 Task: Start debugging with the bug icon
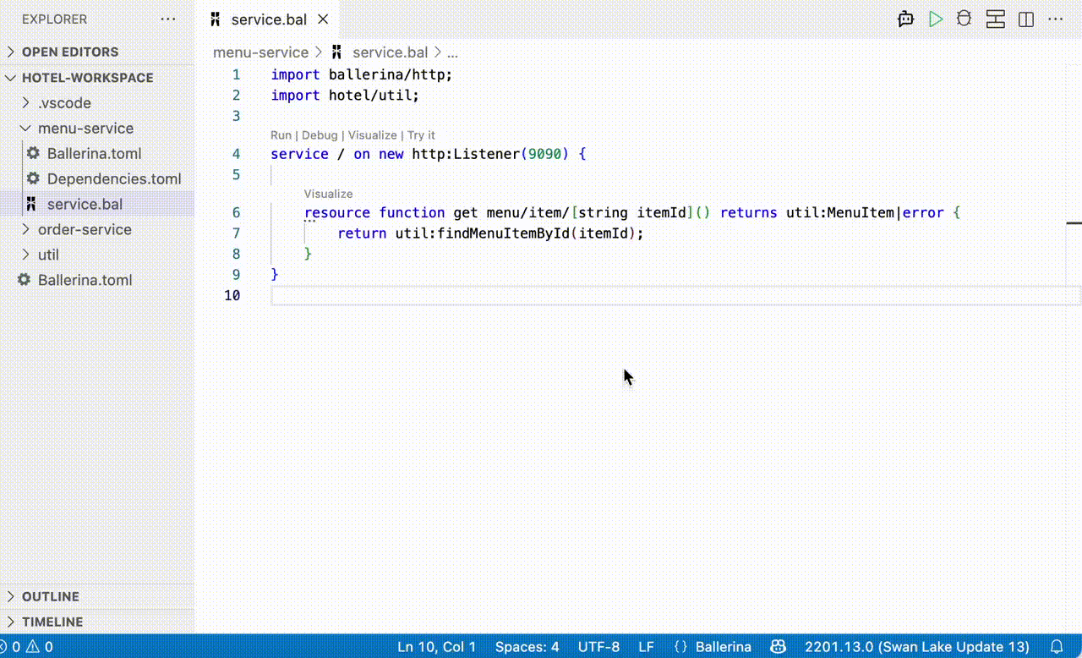click(x=964, y=19)
